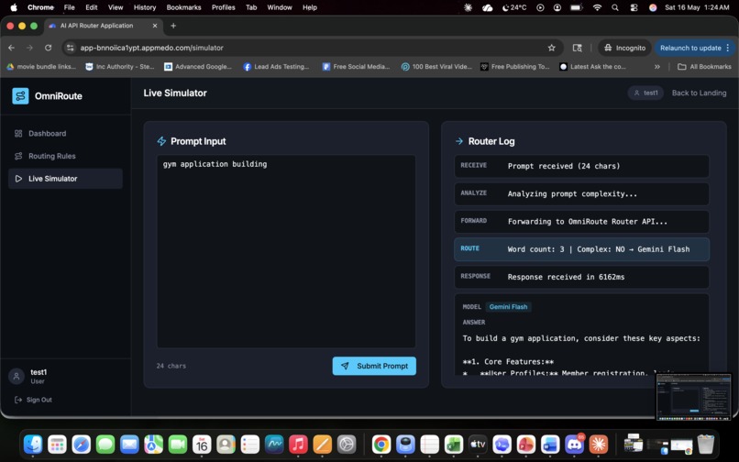Open the Chrome File menu
The height and width of the screenshot is (462, 739).
(70, 7)
